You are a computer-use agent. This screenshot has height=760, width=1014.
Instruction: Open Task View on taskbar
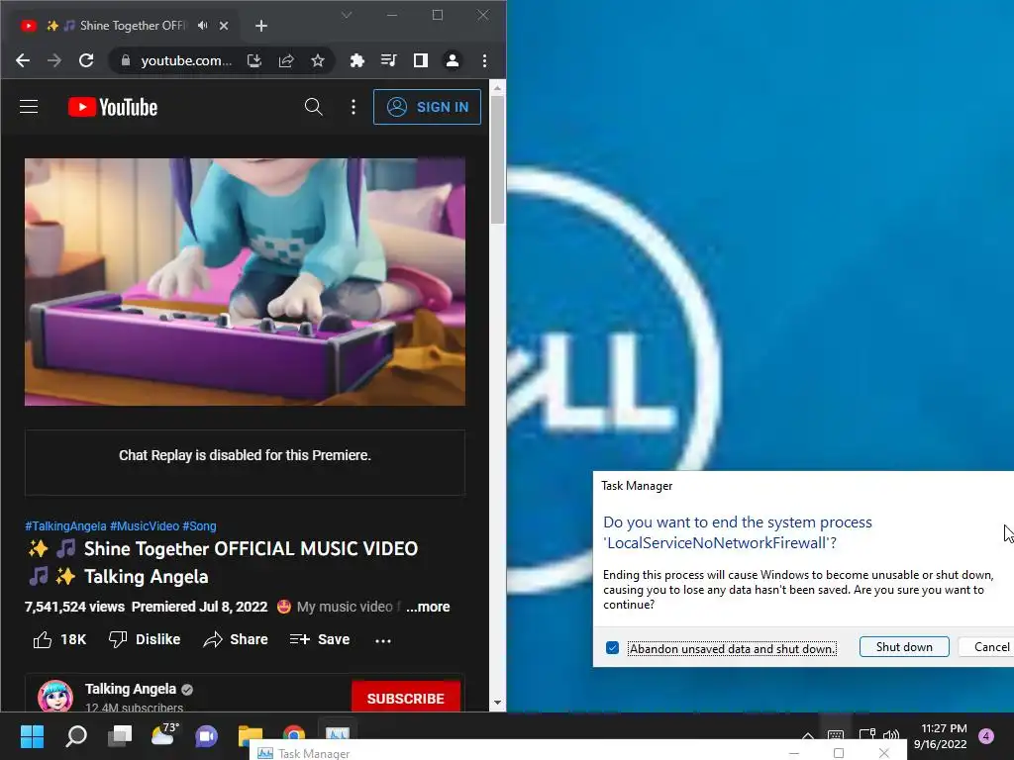tap(120, 736)
